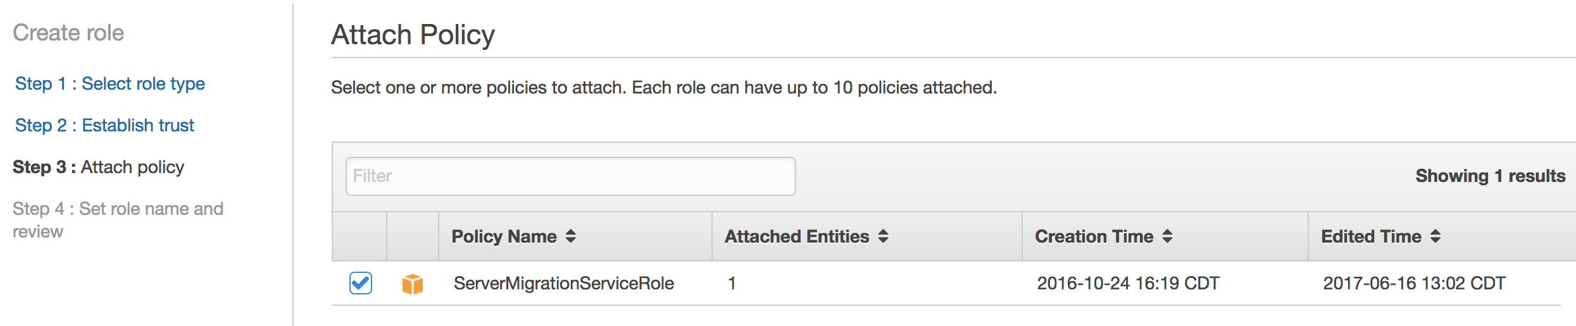This screenshot has height=326, width=1576.
Task: Go back to Step 1: Select role type
Action: tap(110, 83)
